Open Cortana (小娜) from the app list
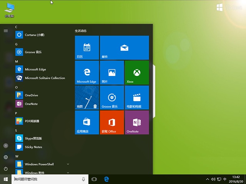Viewport: 246px width, 184px height. click(35, 35)
